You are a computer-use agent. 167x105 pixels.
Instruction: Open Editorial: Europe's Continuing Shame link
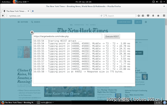[136, 91]
